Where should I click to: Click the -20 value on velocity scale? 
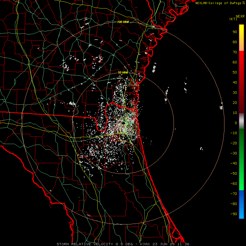pos(234,143)
